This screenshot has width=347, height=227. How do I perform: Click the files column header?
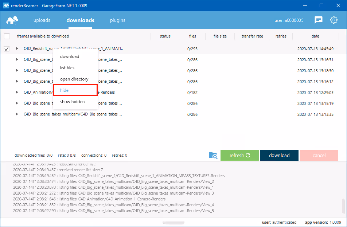pos(192,36)
